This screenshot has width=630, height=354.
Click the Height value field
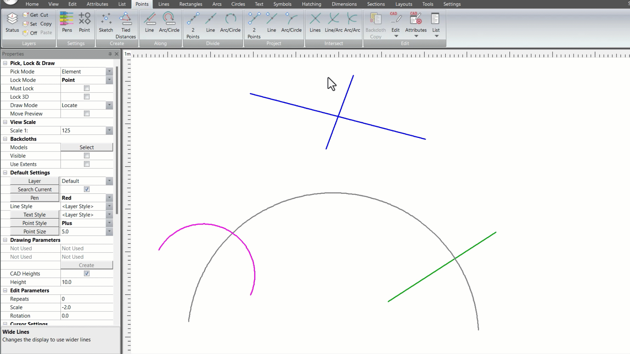click(87, 282)
